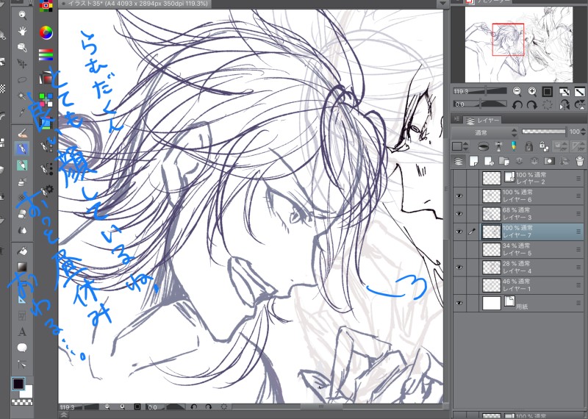Toggle Lock transparent pixels

[544, 146]
